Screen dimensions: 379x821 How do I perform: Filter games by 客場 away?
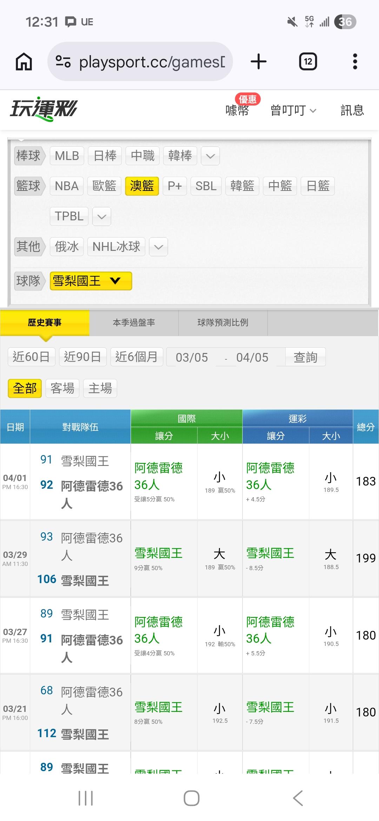62,388
